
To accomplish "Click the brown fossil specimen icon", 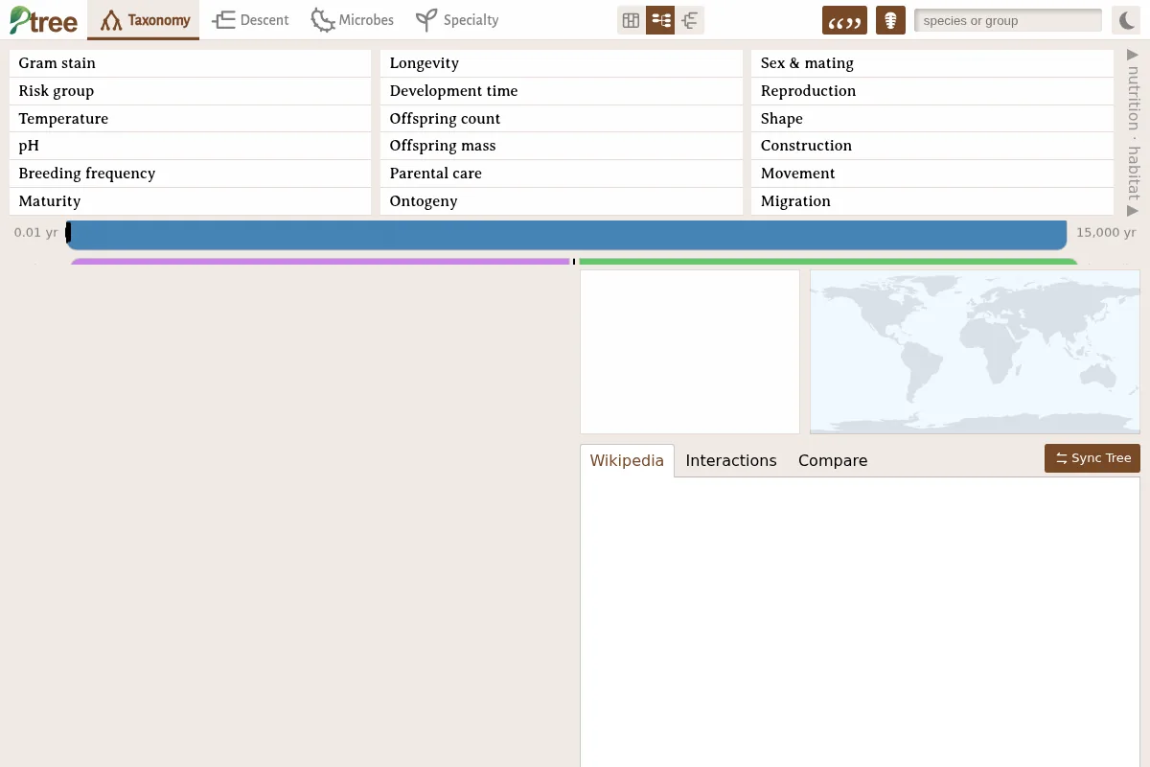I will (890, 20).
